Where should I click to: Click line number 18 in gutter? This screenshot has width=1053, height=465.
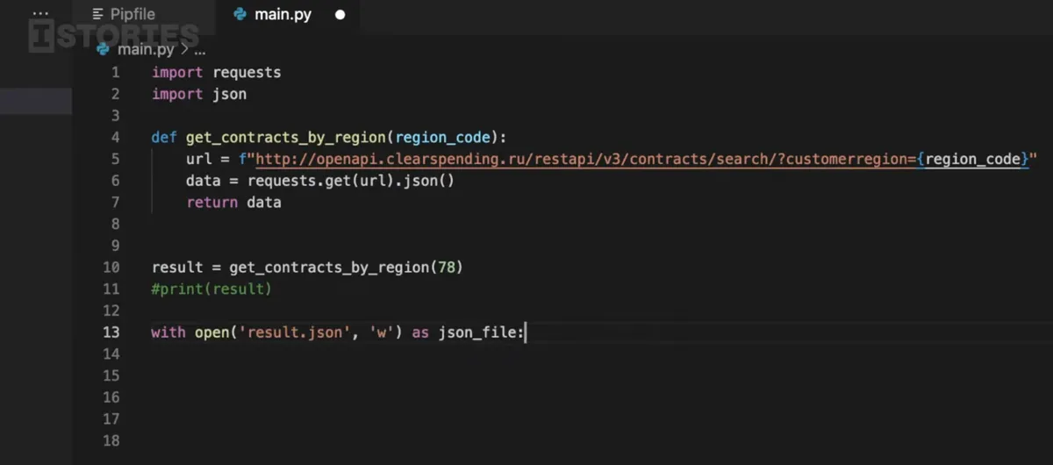(x=111, y=440)
